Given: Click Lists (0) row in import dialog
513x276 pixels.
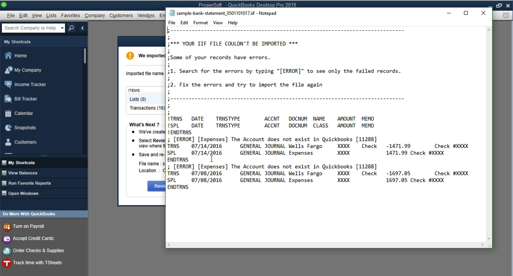Looking at the screenshot, I should click(x=146, y=99).
